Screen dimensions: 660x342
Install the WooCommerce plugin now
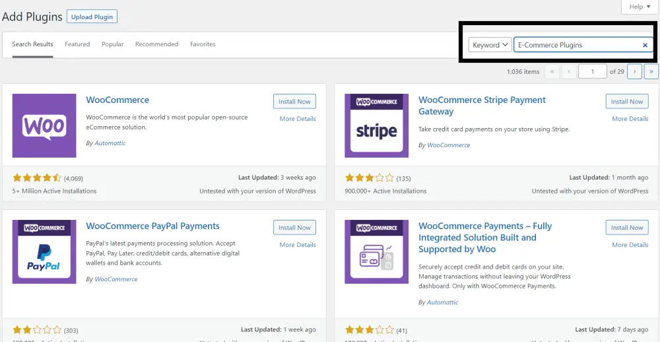[294, 102]
